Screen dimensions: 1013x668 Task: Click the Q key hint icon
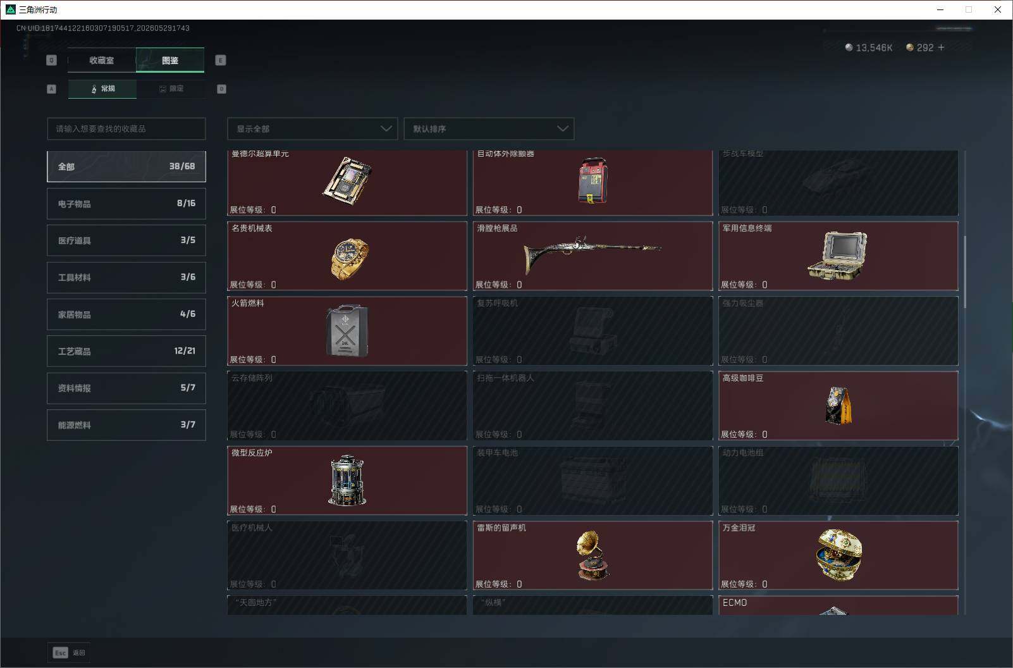click(52, 60)
